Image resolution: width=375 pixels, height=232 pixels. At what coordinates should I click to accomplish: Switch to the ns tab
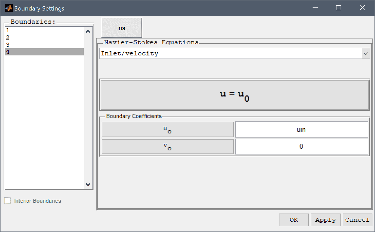[x=122, y=28]
